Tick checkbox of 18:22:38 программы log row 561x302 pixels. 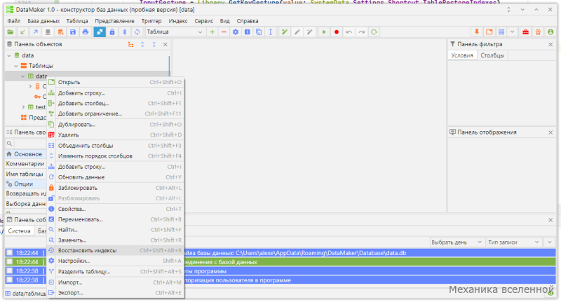(10, 270)
